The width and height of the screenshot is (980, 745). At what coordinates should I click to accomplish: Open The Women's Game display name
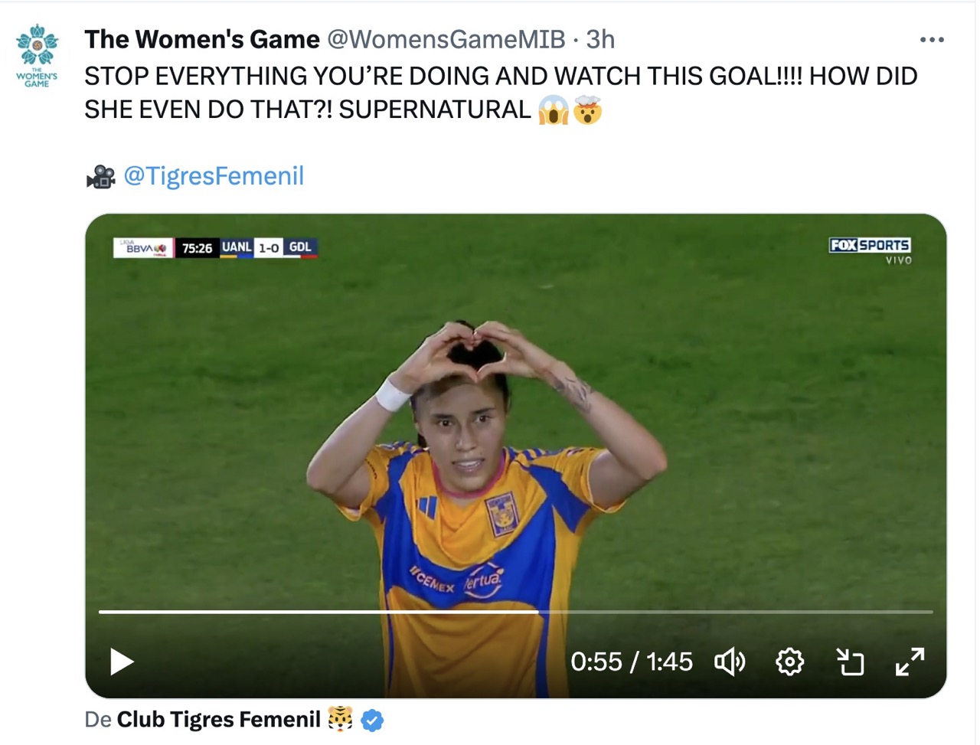(x=202, y=40)
